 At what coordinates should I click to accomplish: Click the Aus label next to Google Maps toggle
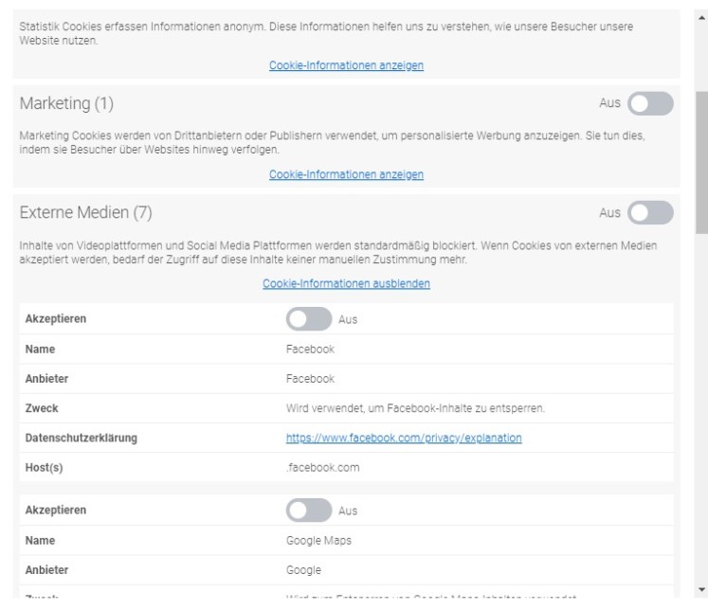coord(348,511)
